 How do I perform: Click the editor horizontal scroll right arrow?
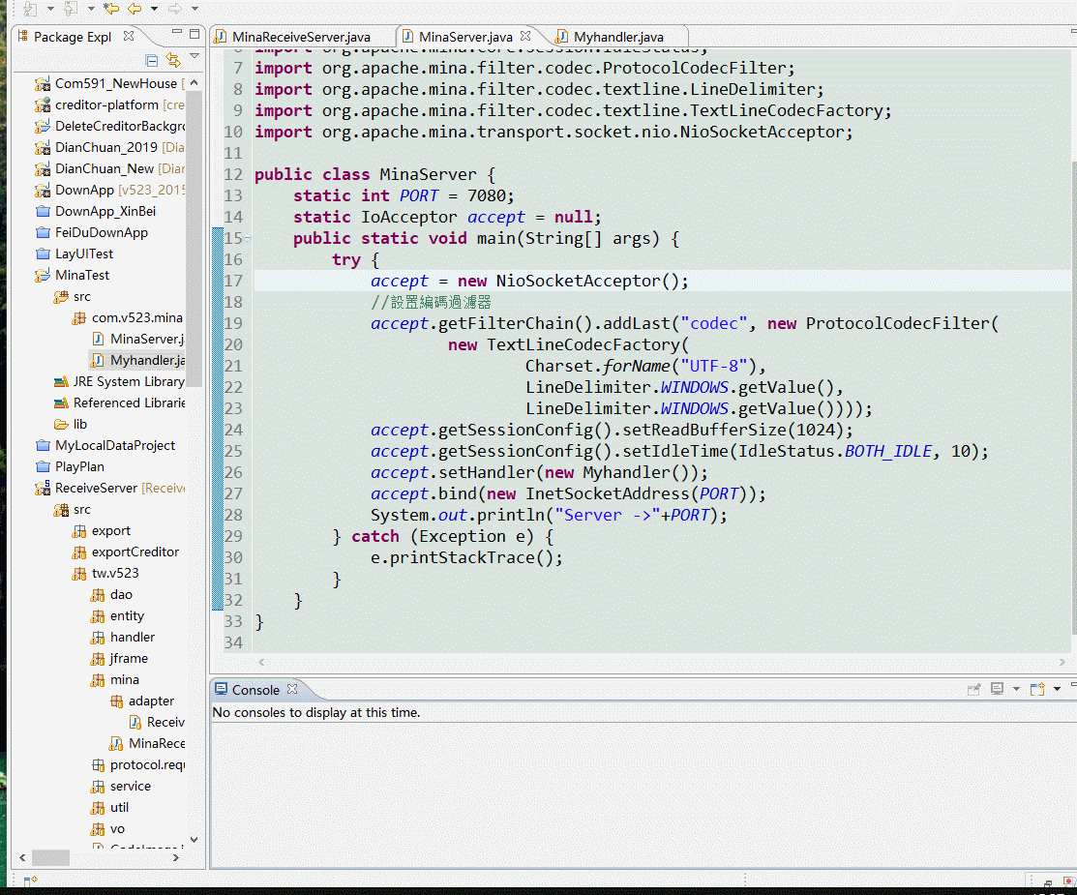[1062, 662]
